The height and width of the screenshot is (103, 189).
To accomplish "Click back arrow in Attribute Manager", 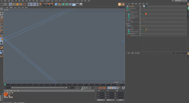I will tap(174, 53).
